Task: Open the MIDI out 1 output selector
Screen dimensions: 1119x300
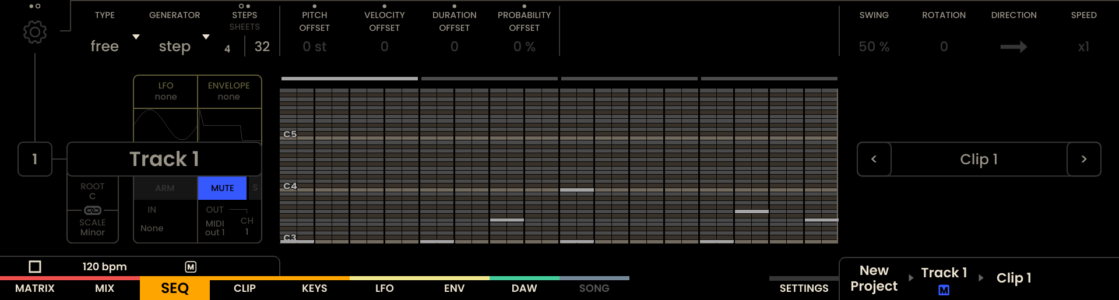Action: coord(214,228)
